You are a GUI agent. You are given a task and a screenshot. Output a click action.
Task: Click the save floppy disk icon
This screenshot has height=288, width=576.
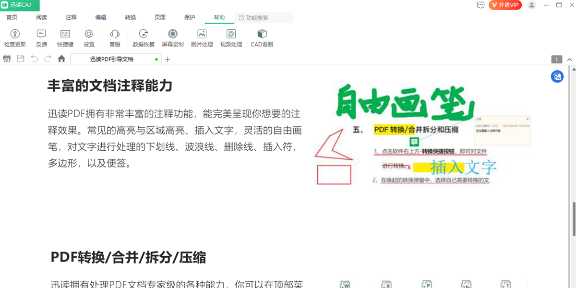(x=21, y=59)
